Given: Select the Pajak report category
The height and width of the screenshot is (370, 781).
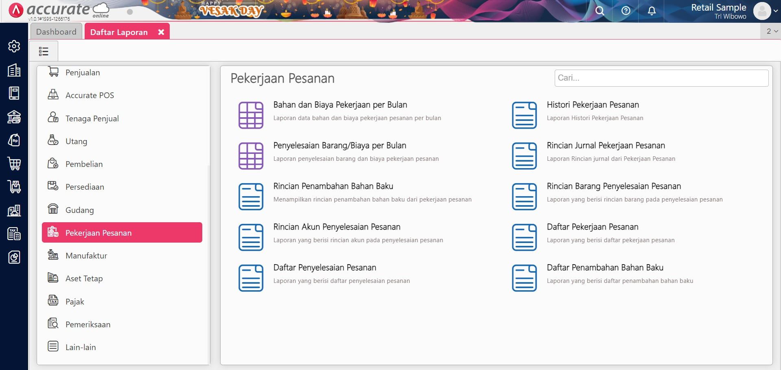Looking at the screenshot, I should tap(75, 302).
